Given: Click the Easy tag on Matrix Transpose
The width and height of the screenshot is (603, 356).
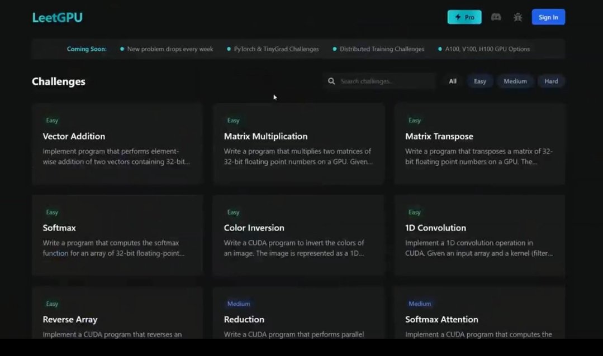Looking at the screenshot, I should pos(414,121).
